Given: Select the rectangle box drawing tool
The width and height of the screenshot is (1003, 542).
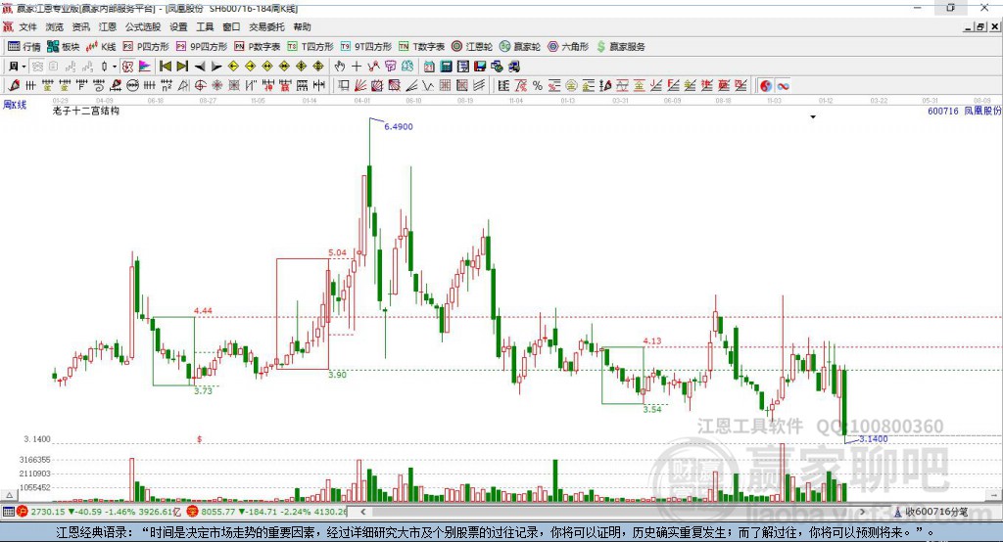Looking at the screenshot, I should point(344,86).
